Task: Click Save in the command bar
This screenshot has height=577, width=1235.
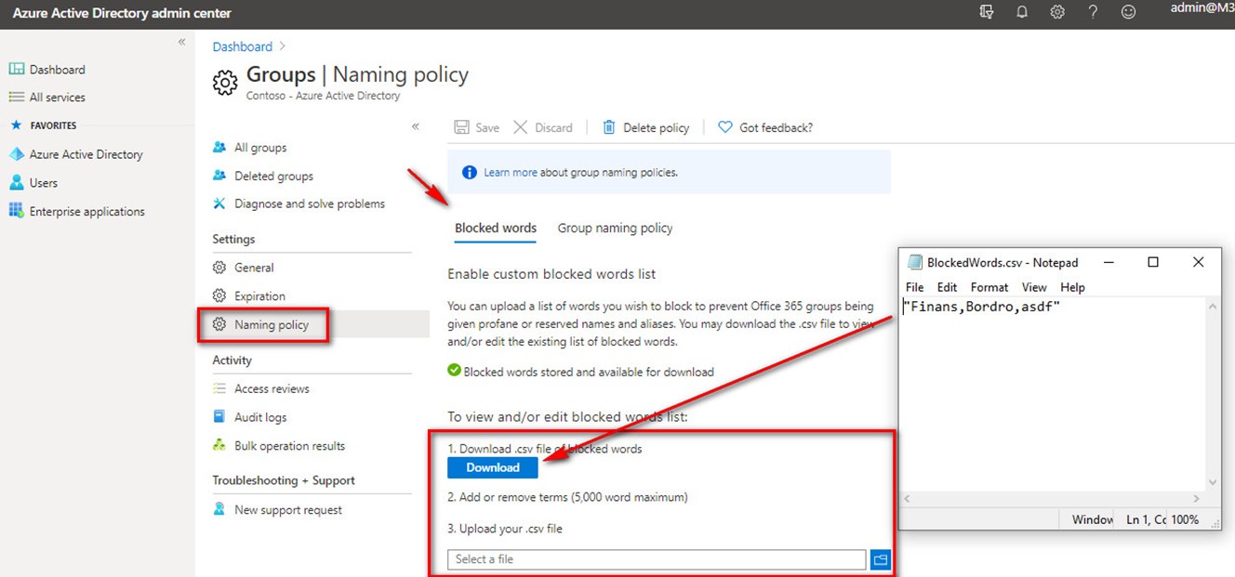Action: click(x=477, y=127)
